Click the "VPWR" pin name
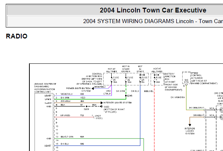This screenshot has width=223, height=151. [x=48, y=99]
